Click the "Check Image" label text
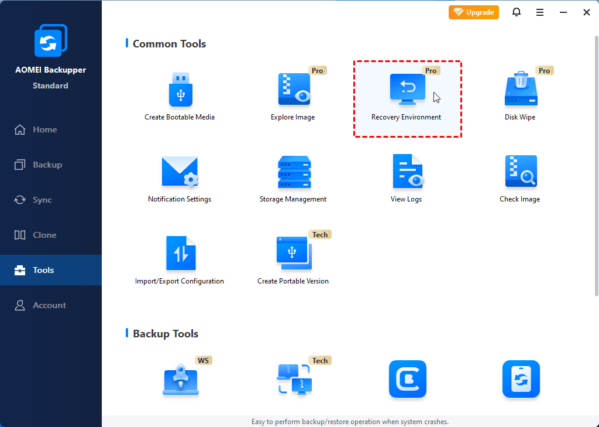Viewport: 599px width, 427px height. coord(520,199)
